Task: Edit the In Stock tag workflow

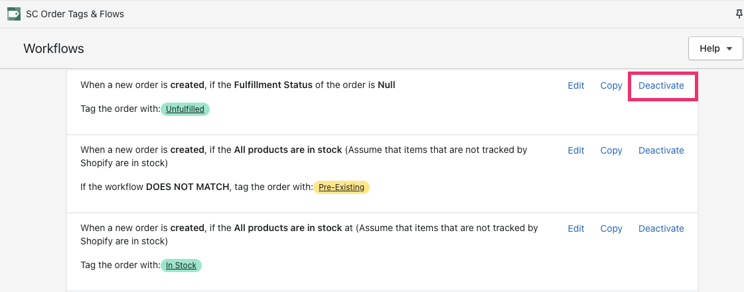Action: tap(576, 228)
